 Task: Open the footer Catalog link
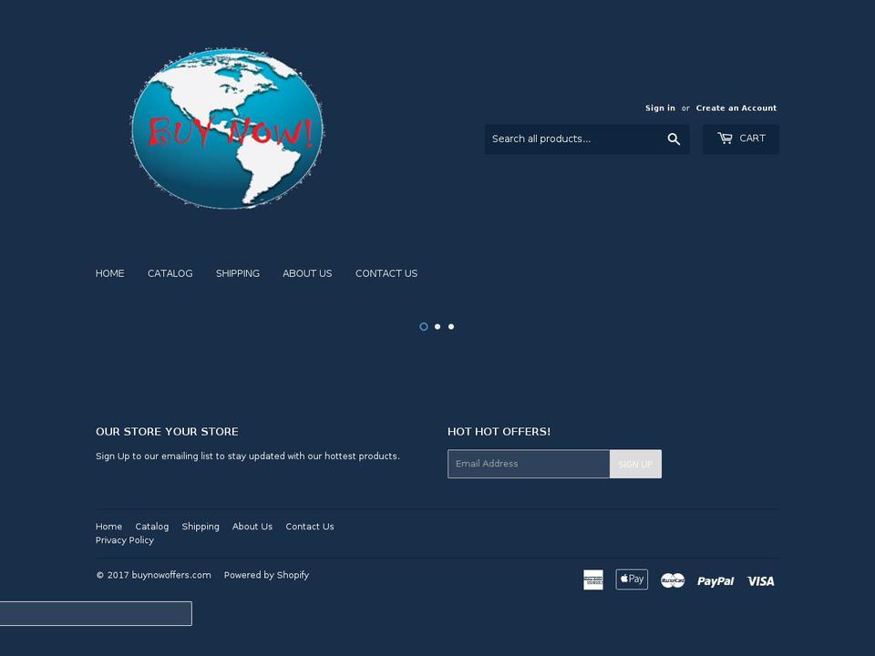(152, 527)
